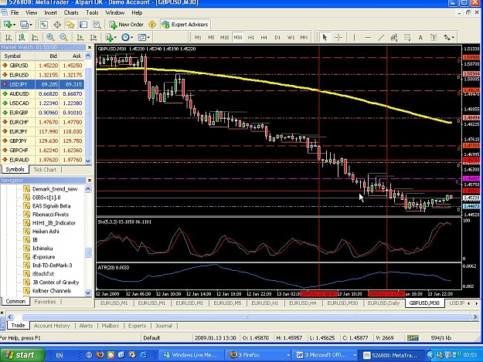Select the trendline drawing tool

pyautogui.click(x=381, y=37)
